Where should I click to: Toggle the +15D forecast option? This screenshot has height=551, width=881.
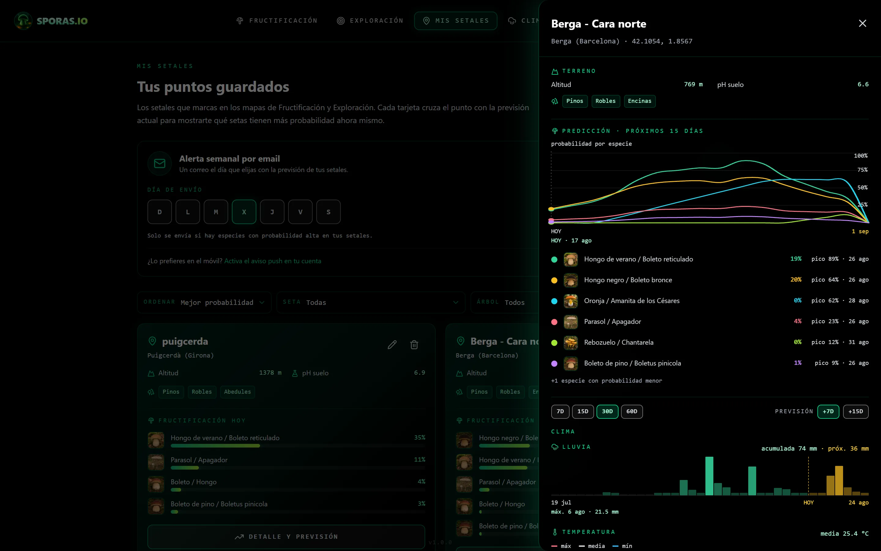coord(856,411)
